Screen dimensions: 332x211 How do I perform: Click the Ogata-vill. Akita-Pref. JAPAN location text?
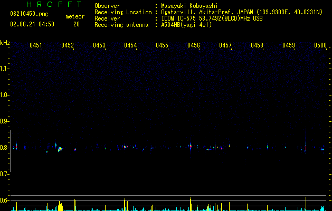(242, 12)
